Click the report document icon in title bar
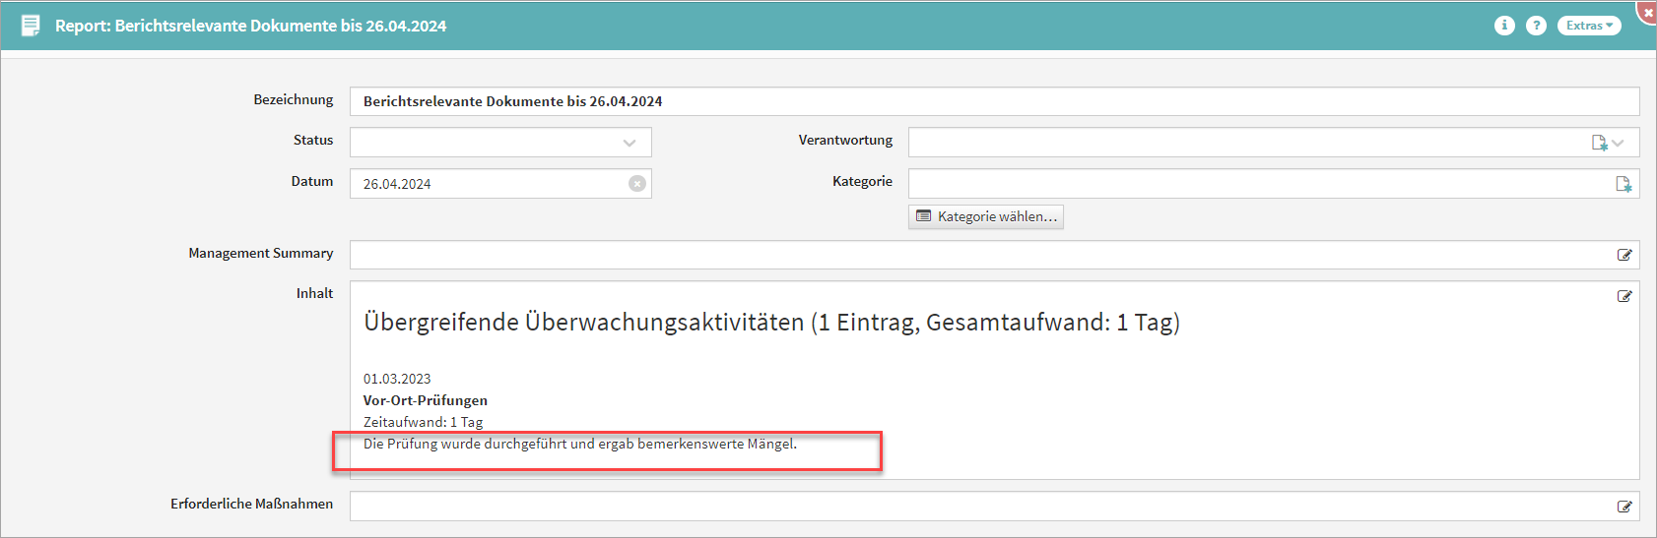The image size is (1657, 538). click(31, 26)
